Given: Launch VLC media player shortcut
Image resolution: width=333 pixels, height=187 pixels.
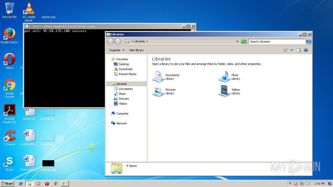Looking at the screenshot, I should [x=29, y=12].
